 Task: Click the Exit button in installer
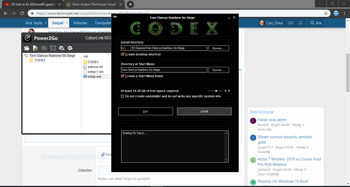point(146,111)
